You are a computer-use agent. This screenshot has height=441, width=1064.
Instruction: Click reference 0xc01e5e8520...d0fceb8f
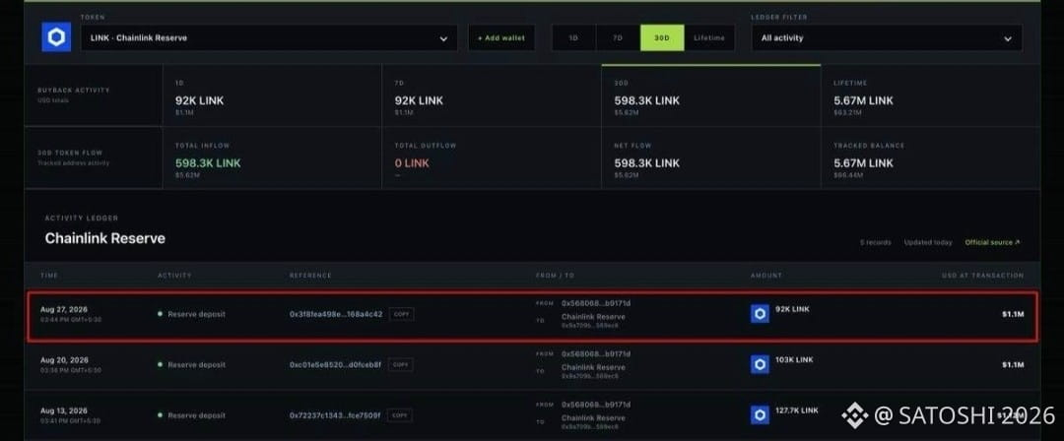coord(335,364)
